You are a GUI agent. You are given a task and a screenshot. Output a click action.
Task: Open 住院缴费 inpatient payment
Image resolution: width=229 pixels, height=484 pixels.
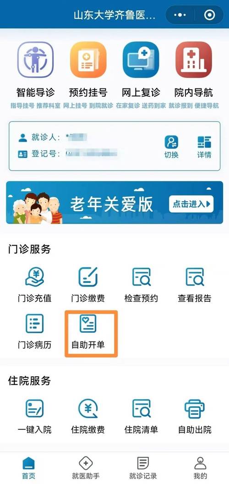(x=88, y=416)
